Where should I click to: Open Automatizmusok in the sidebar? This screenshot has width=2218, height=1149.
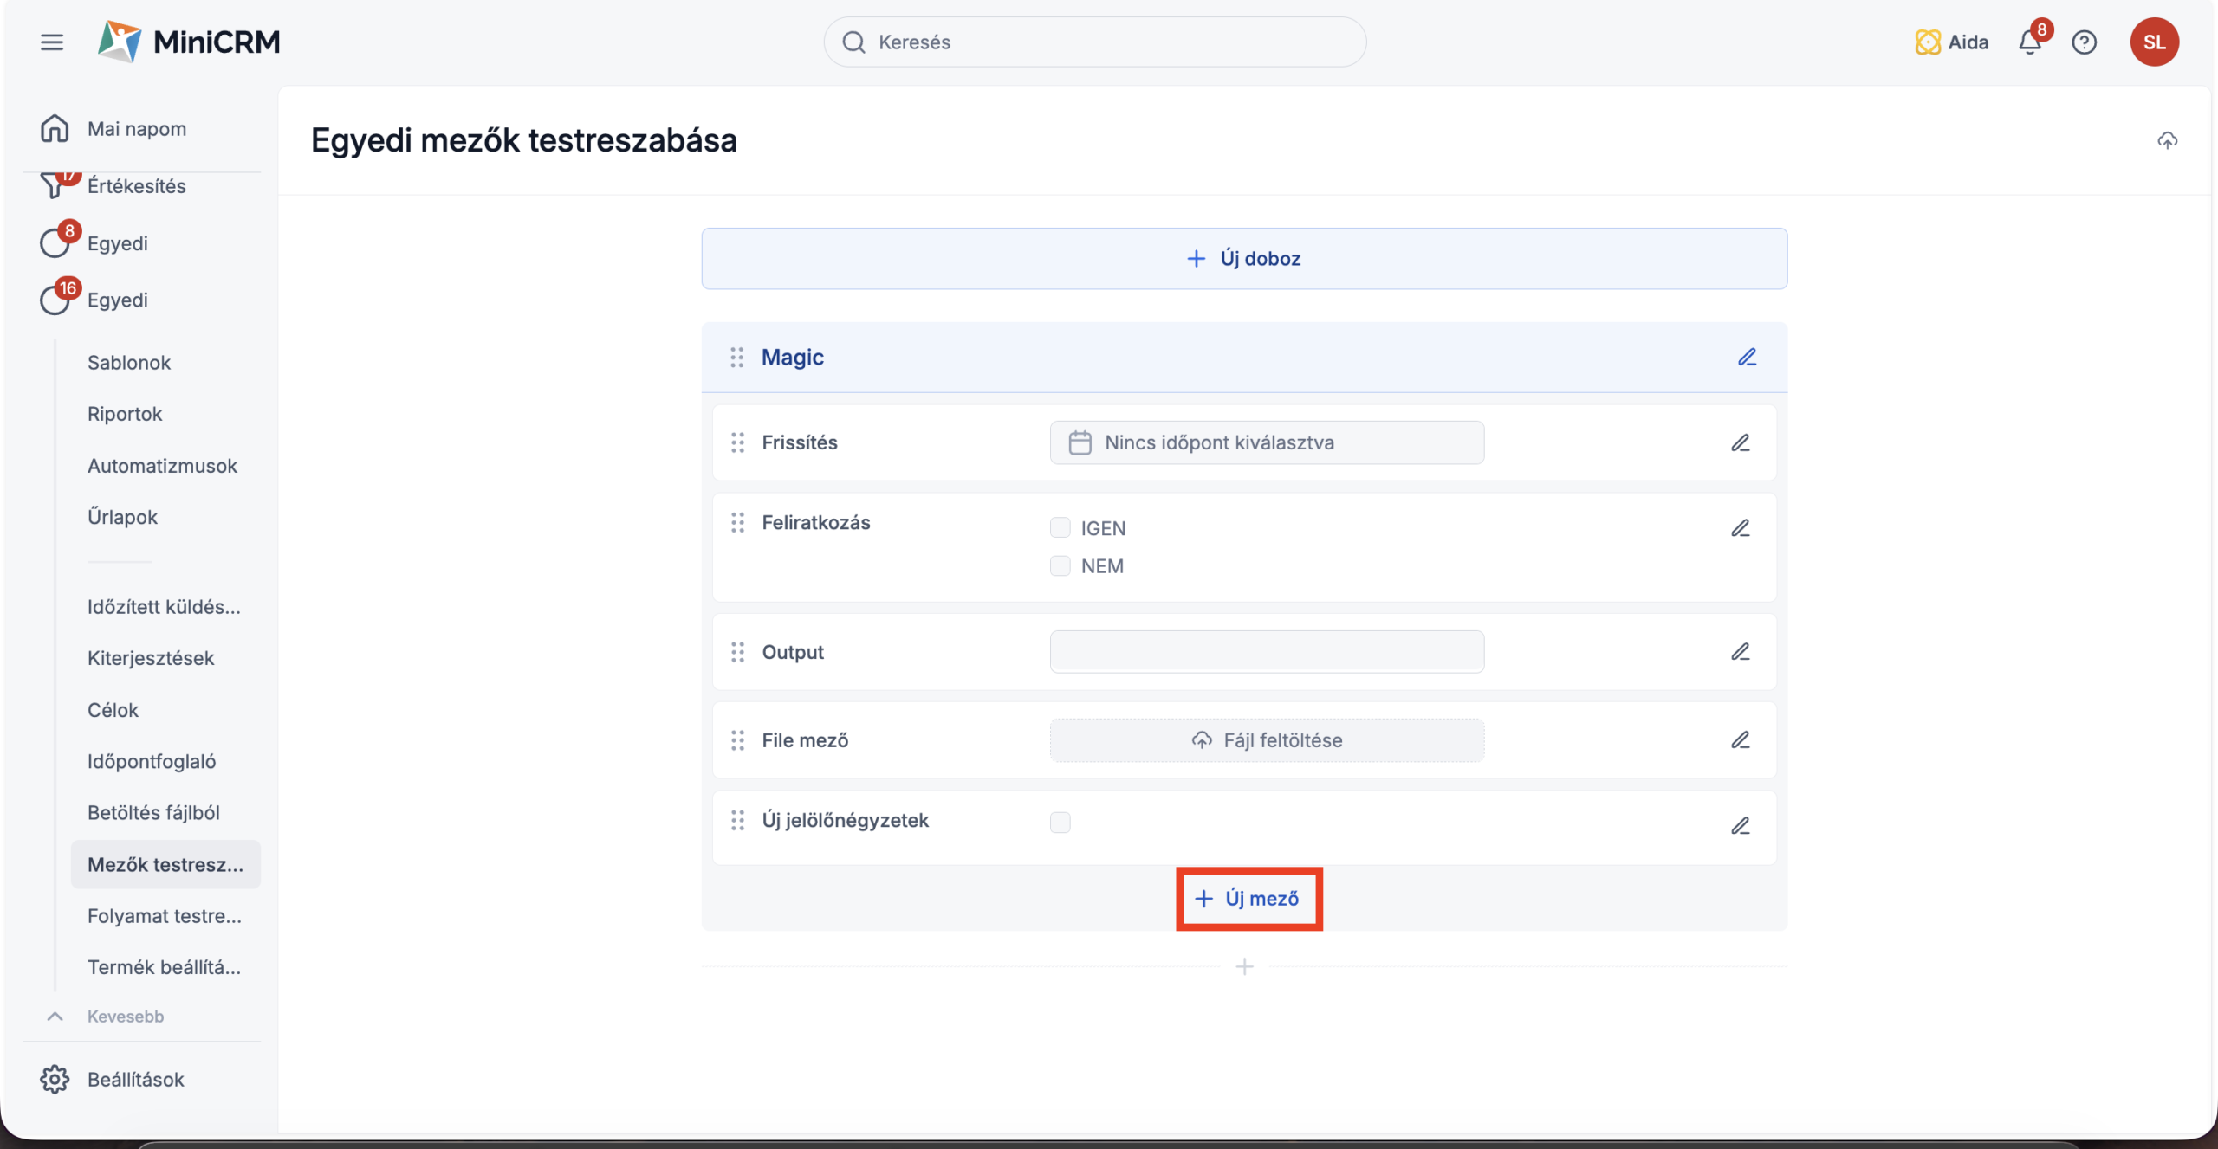click(162, 466)
